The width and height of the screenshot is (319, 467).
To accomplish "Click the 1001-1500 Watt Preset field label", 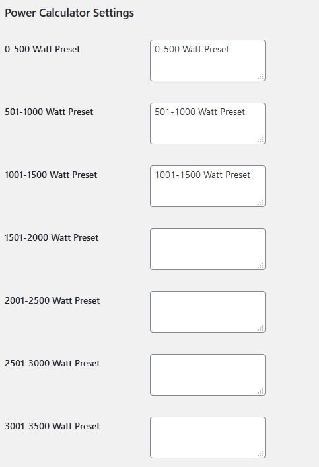I will (51, 175).
